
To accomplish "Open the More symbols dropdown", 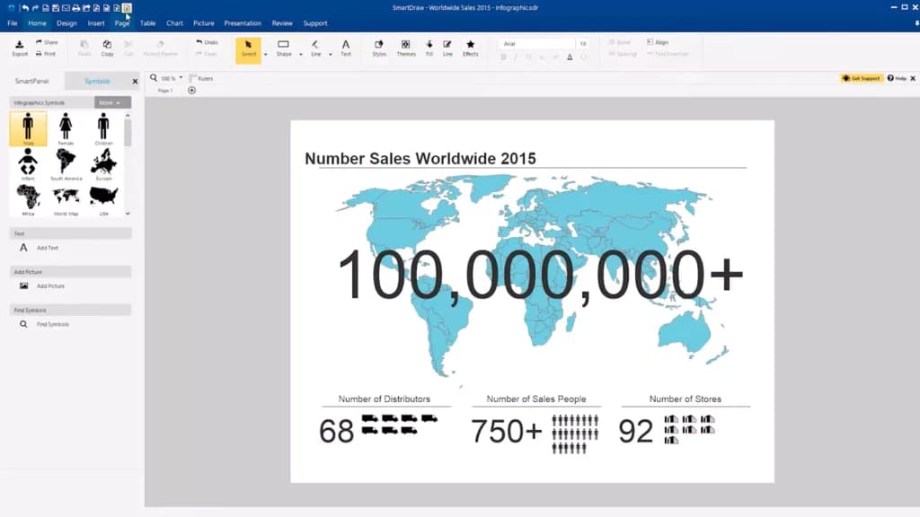I will tap(112, 102).
